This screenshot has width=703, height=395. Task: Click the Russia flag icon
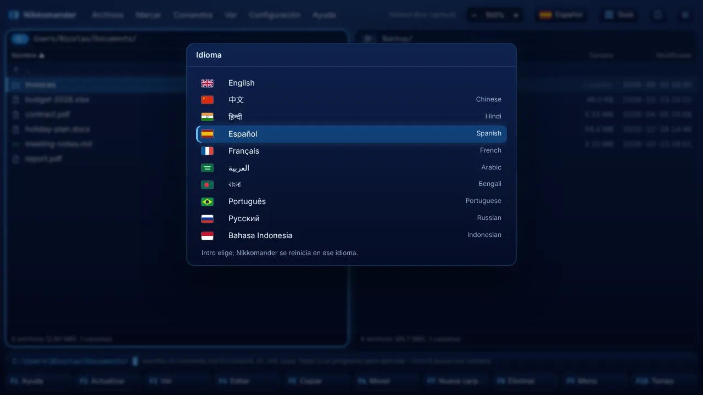click(207, 219)
